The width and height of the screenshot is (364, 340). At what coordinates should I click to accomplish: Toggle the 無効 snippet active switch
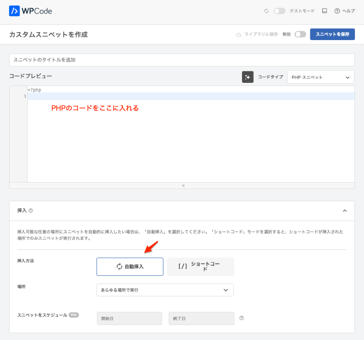point(300,35)
